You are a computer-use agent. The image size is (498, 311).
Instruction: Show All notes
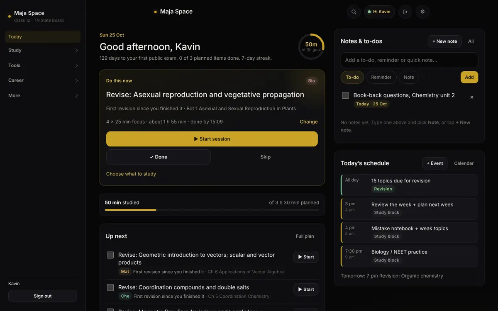[x=471, y=41]
